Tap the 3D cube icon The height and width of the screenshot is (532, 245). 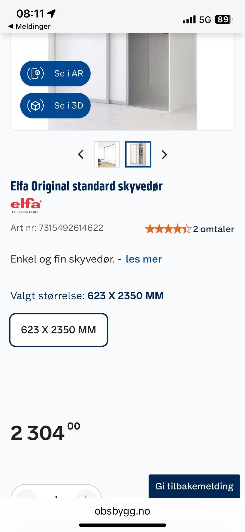pos(36,105)
